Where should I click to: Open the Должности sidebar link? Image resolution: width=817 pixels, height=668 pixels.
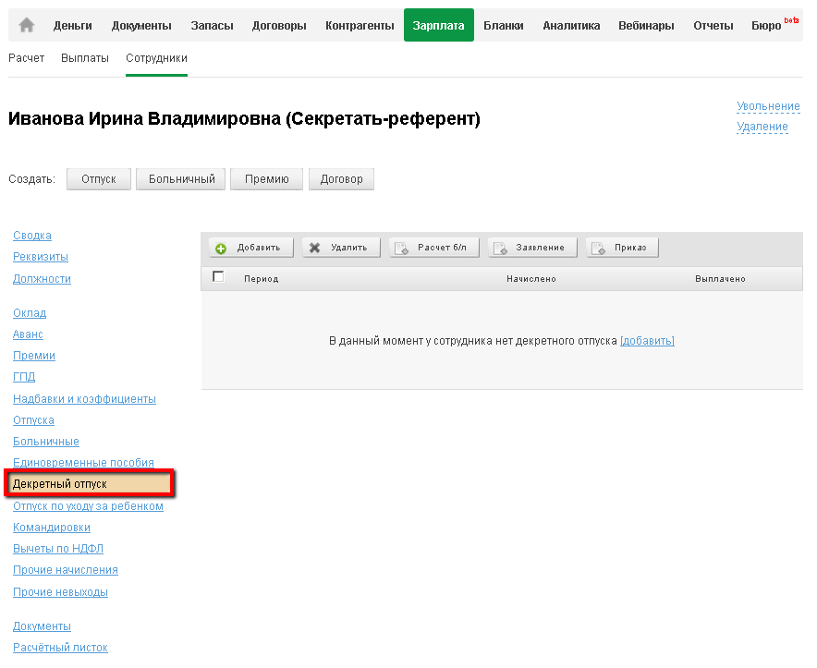42,279
